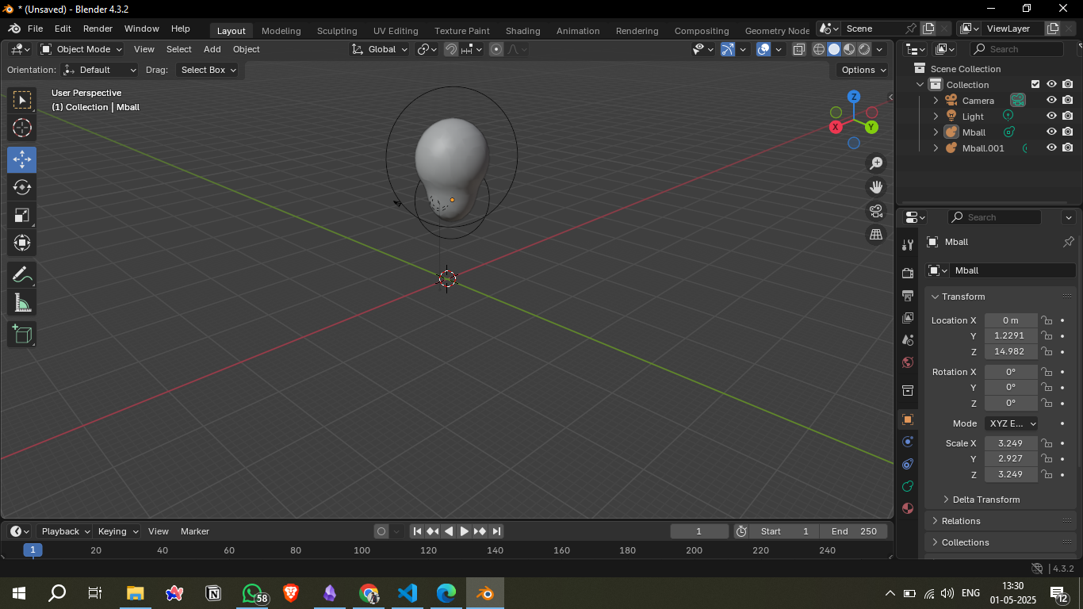Open the Edit menu
The width and height of the screenshot is (1083, 609).
63,29
